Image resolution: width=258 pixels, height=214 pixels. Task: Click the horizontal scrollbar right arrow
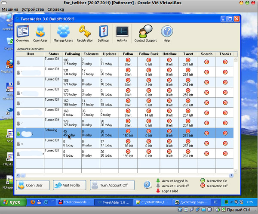pyautogui.click(x=231, y=175)
